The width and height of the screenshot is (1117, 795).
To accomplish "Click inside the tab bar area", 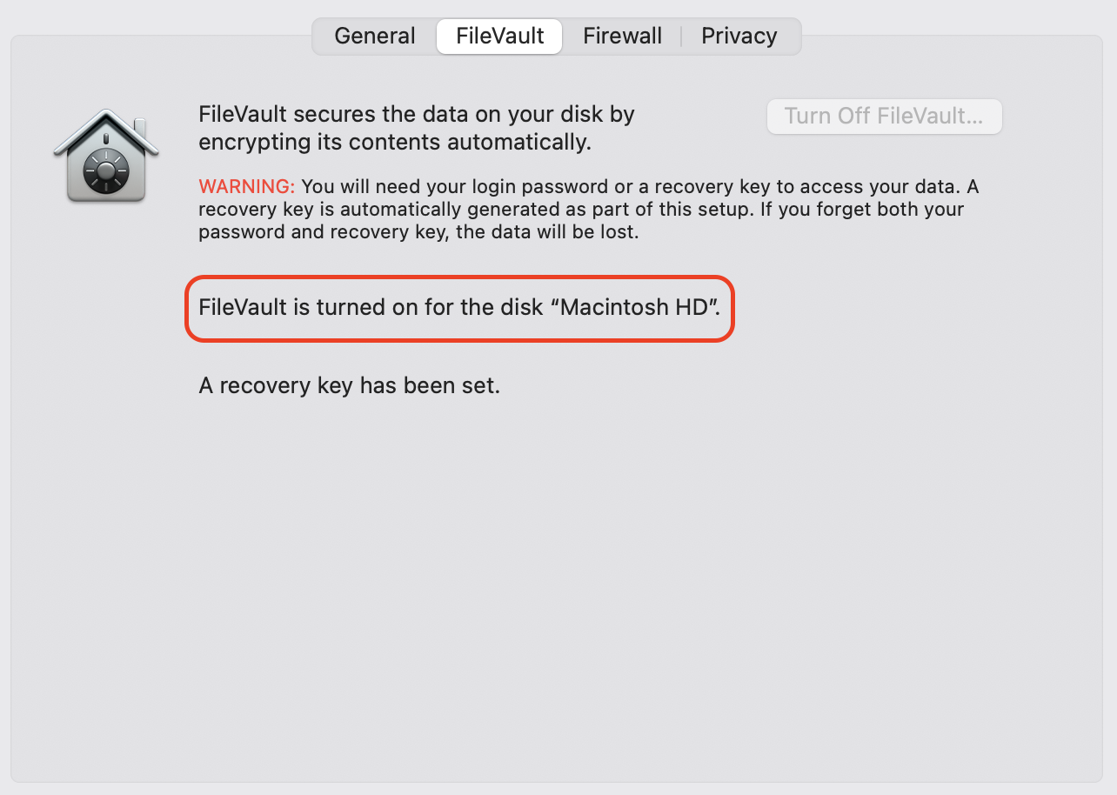I will point(557,36).
